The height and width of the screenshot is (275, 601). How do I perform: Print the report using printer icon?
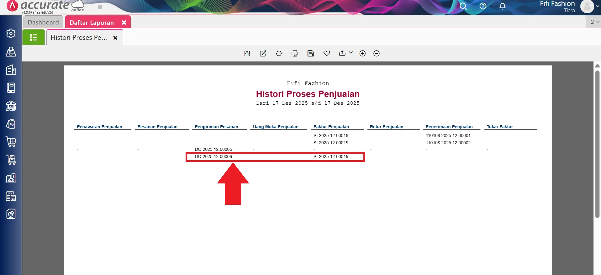point(295,53)
